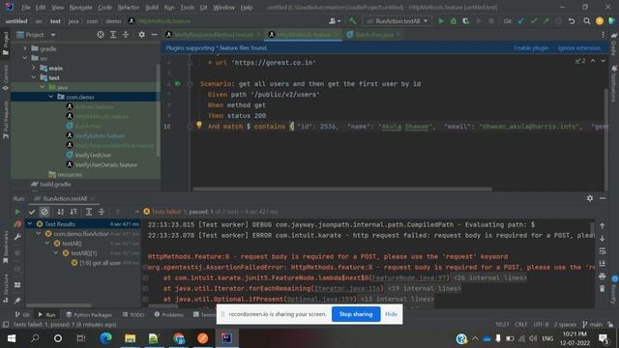Open the Refactor menu
The image size is (619, 348).
tap(129, 7)
